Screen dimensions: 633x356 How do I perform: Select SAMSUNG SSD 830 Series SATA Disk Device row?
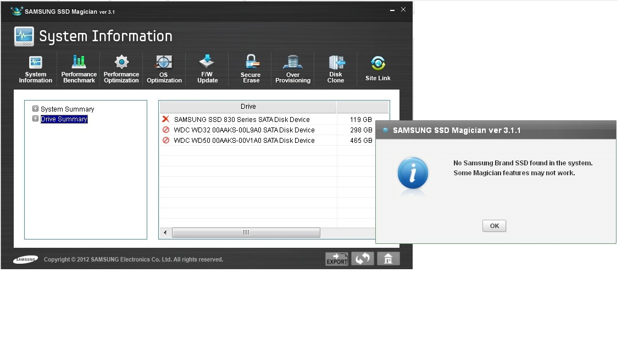tap(241, 119)
